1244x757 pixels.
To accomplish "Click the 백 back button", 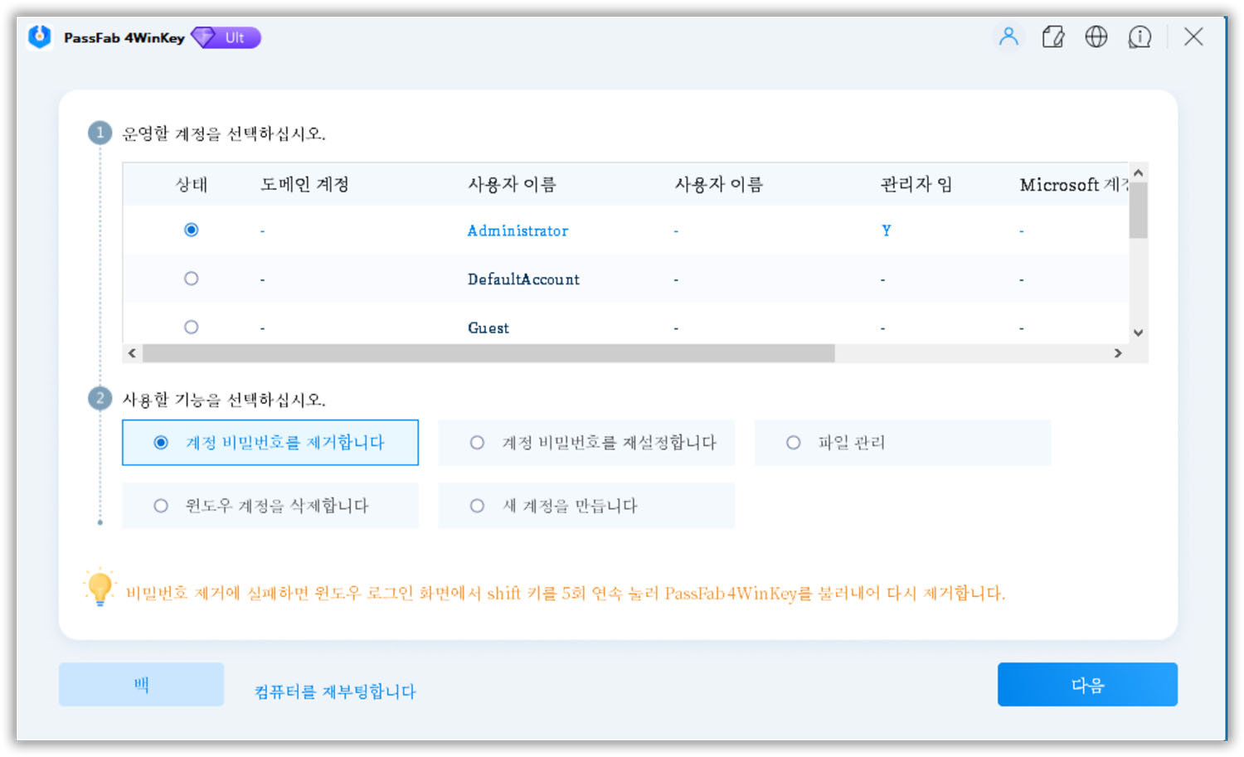I will pyautogui.click(x=141, y=684).
